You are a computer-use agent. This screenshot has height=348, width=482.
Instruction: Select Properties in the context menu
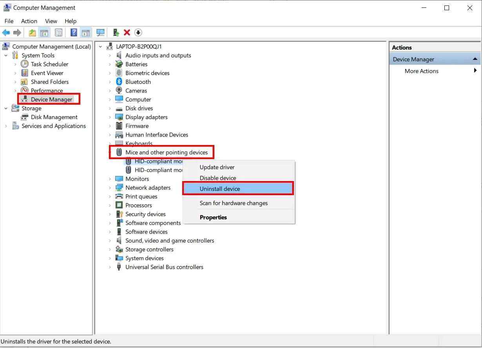(213, 217)
